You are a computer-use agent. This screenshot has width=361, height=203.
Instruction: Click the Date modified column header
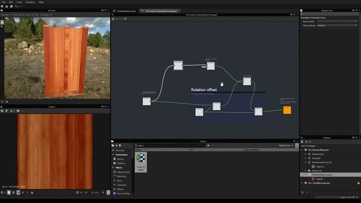pos(271,149)
